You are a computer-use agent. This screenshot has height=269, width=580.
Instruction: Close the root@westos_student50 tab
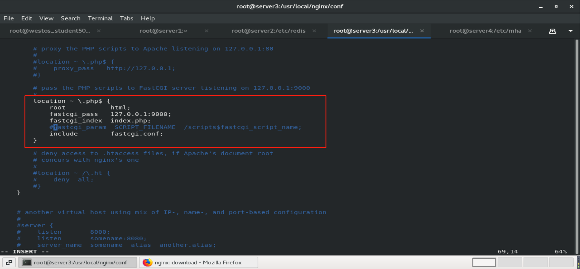click(99, 31)
